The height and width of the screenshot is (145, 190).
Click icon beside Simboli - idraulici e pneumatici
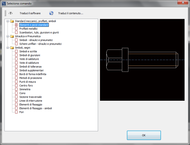[x=16, y=40]
